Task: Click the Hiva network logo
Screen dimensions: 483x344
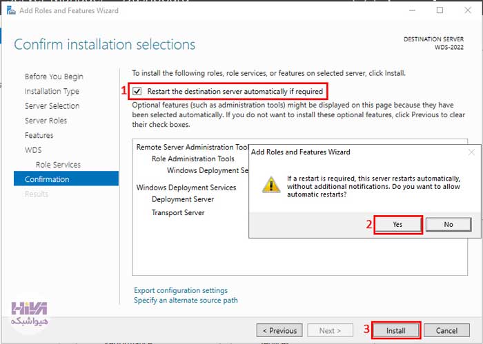Action: pyautogui.click(x=30, y=313)
